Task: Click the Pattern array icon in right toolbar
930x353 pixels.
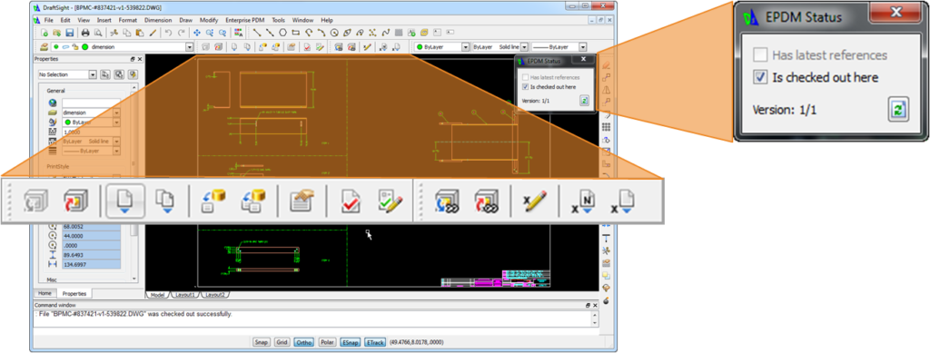Action: (606, 127)
